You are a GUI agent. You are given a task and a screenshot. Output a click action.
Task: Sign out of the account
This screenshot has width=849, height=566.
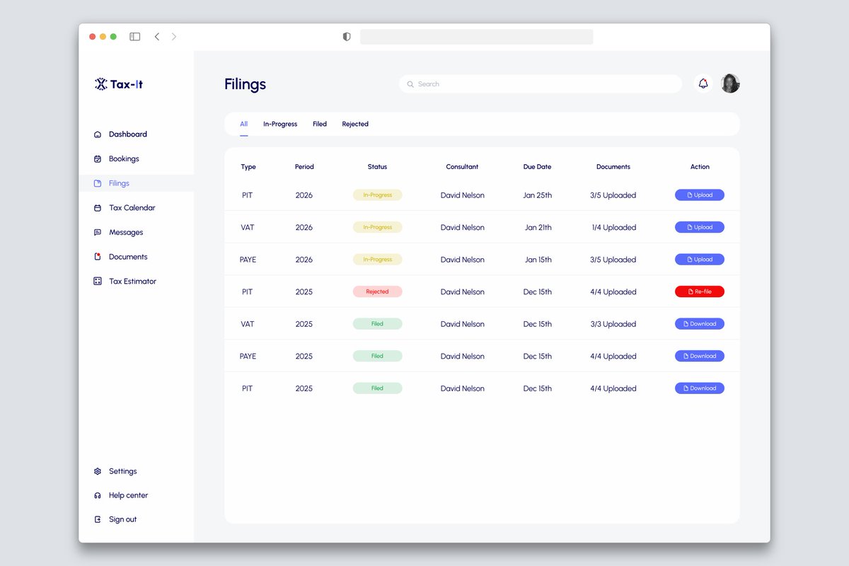(x=122, y=519)
